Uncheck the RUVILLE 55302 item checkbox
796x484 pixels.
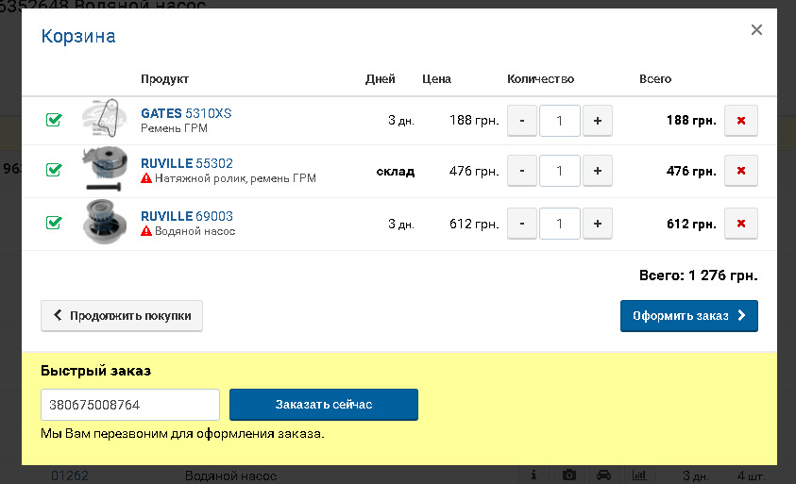coord(54,170)
